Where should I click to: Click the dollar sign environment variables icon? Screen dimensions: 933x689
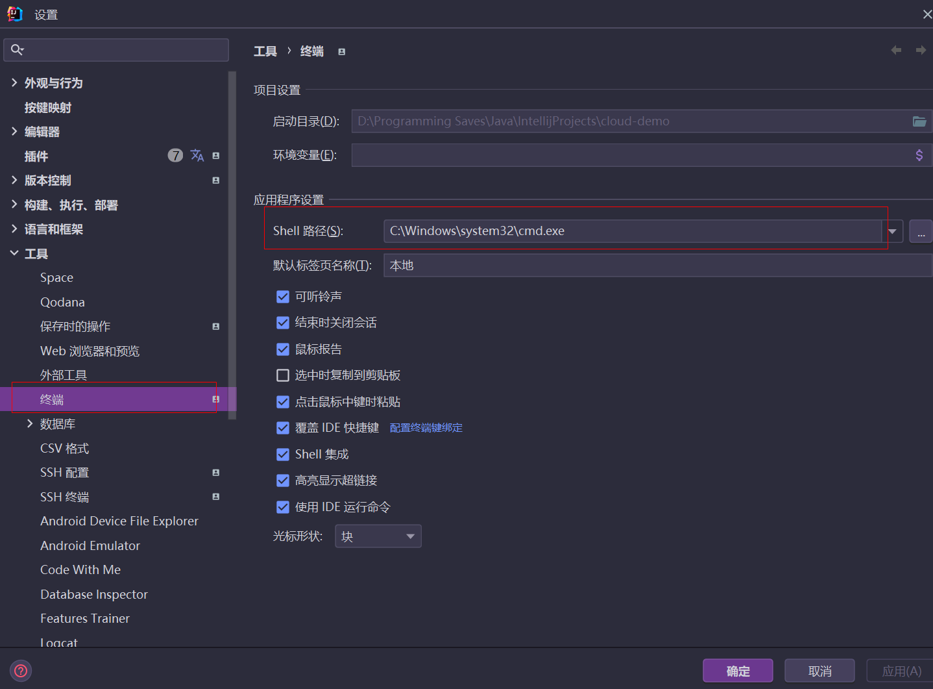(x=919, y=155)
